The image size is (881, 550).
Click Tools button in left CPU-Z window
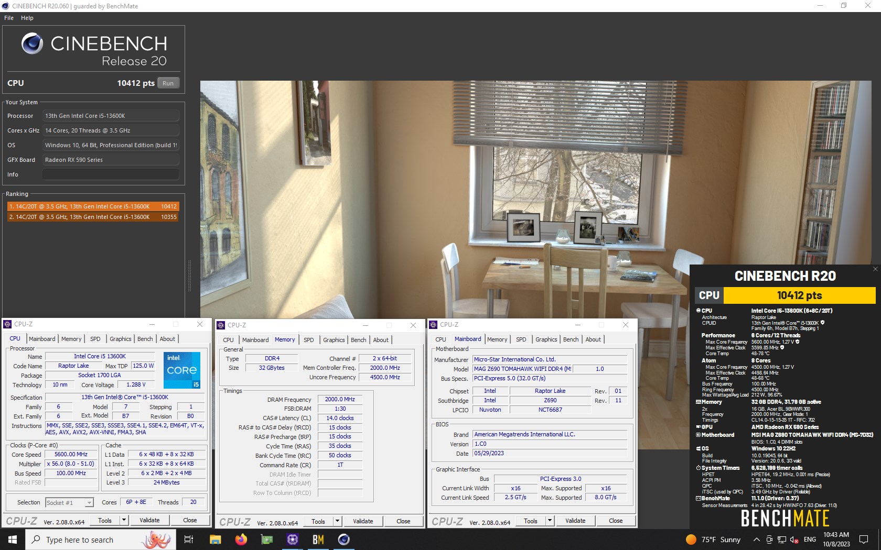[x=105, y=520]
